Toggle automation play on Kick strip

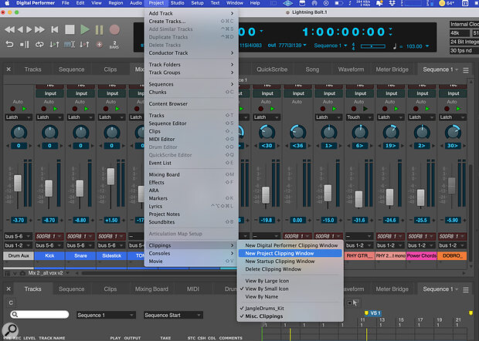(56, 109)
